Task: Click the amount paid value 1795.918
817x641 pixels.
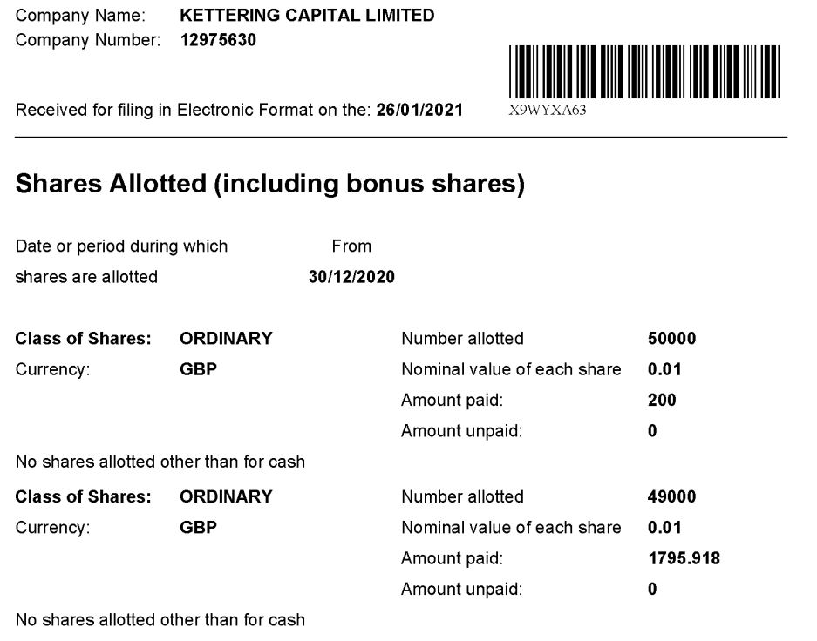Action: pyautogui.click(x=684, y=558)
